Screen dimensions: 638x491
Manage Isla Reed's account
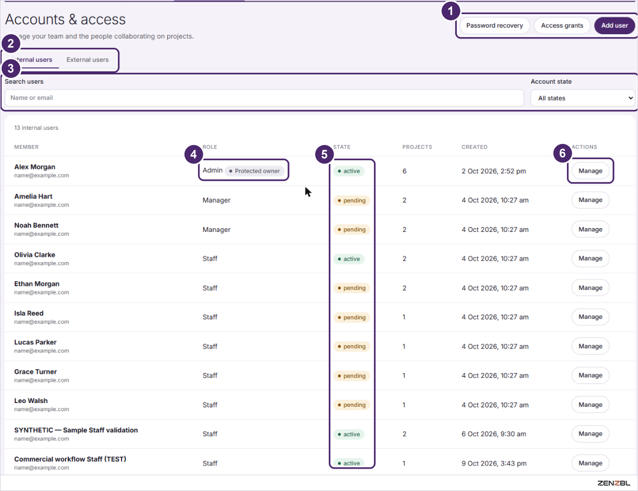[590, 317]
